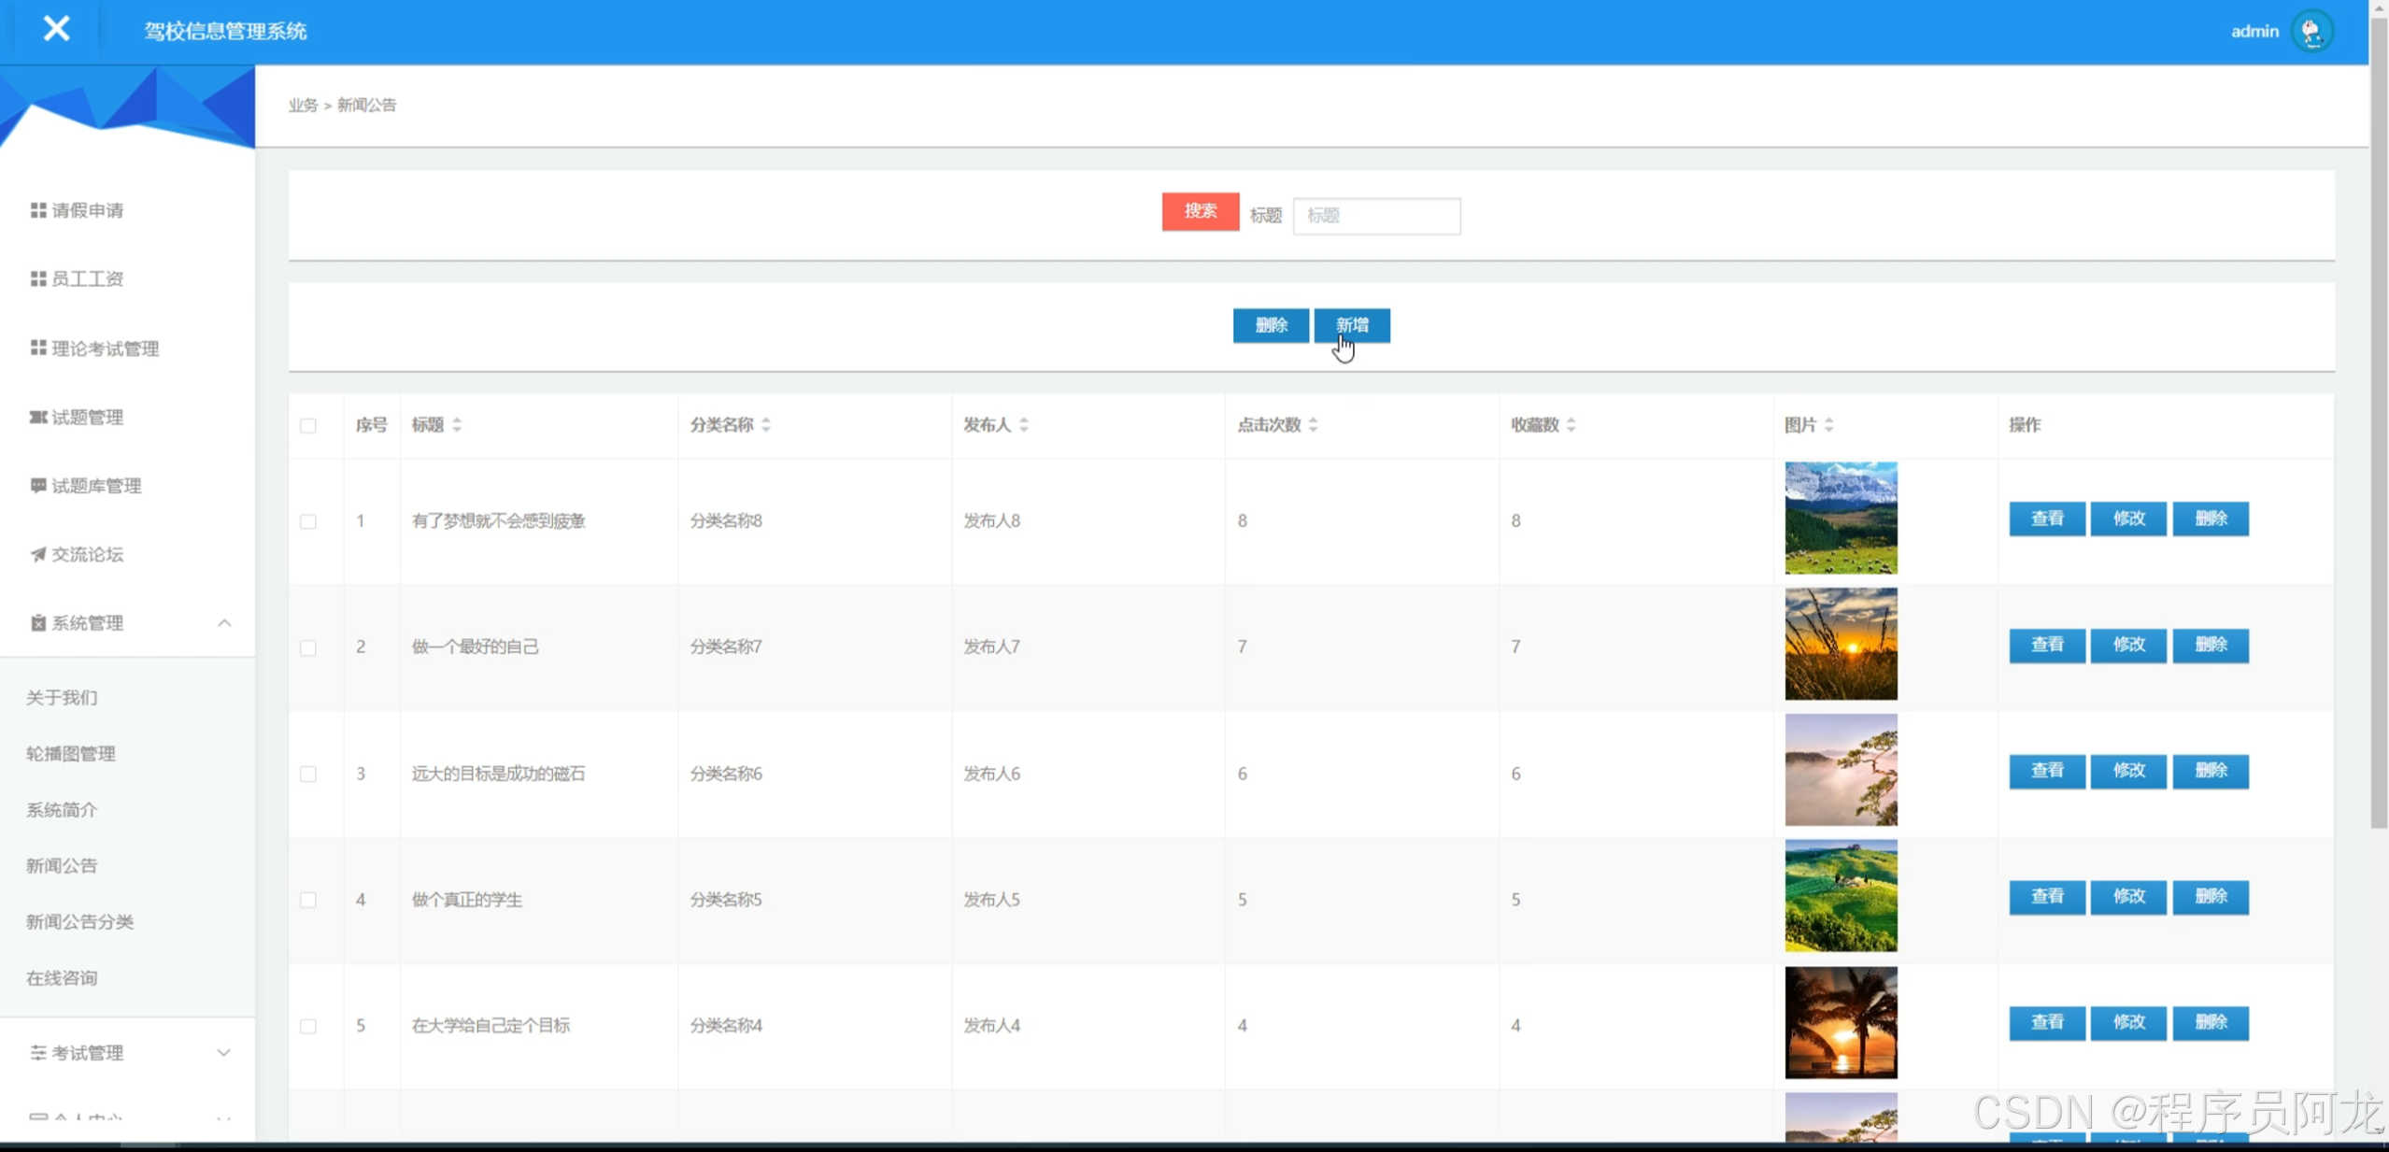Viewport: 2389px width, 1152px height.
Task: Click the icon next to 试题管理
Action: (38, 417)
